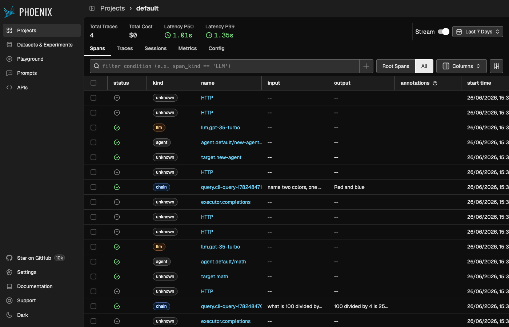Image resolution: width=509 pixels, height=327 pixels.
Task: Open Datasets & Experiments in sidebar
Action: 42,45
